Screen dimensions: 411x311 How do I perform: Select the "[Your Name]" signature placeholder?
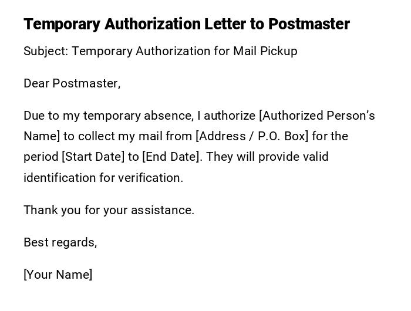(58, 275)
